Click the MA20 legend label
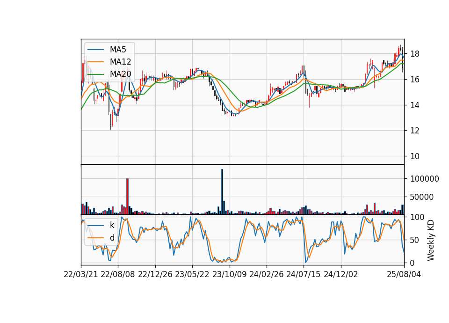Screen dimensions: 449x323 (120, 74)
